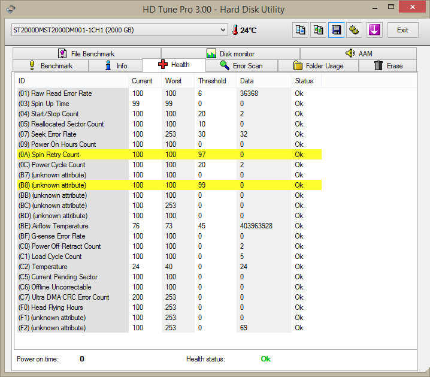
Task: Click the Data column header
Action: [x=264, y=81]
